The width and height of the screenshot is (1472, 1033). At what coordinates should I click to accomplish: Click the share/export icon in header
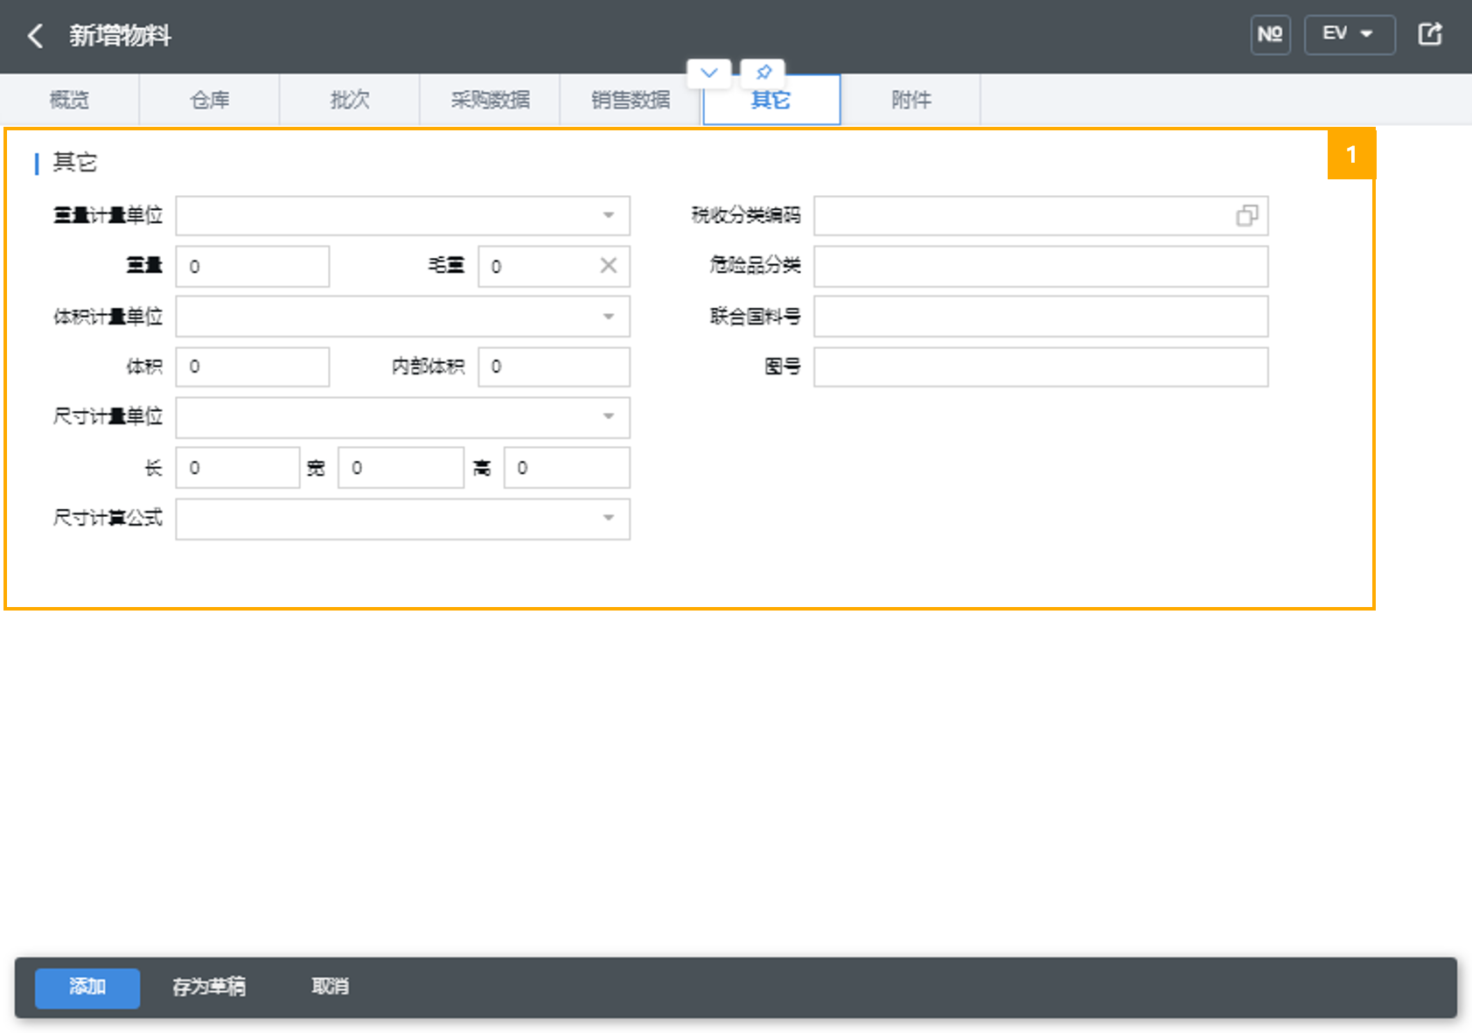pyautogui.click(x=1430, y=35)
